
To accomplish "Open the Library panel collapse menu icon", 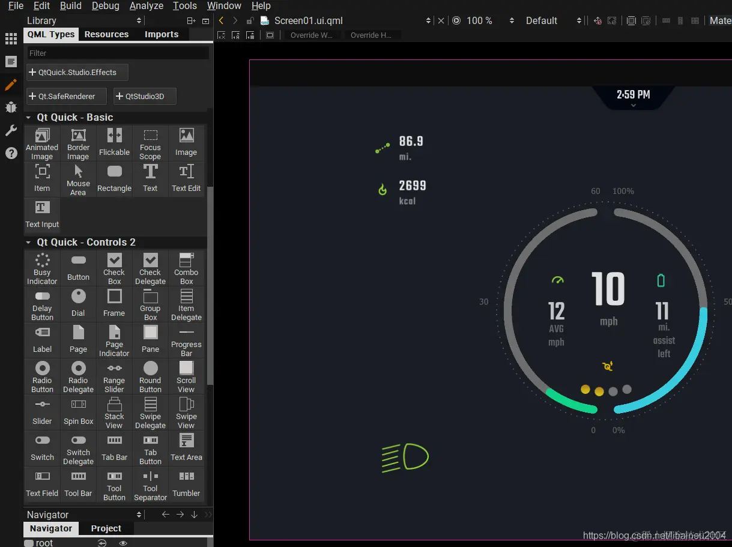I will [x=206, y=20].
